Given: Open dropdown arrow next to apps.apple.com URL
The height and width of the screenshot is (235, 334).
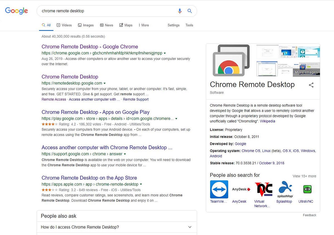Looking at the screenshot, I should click(x=141, y=184).
